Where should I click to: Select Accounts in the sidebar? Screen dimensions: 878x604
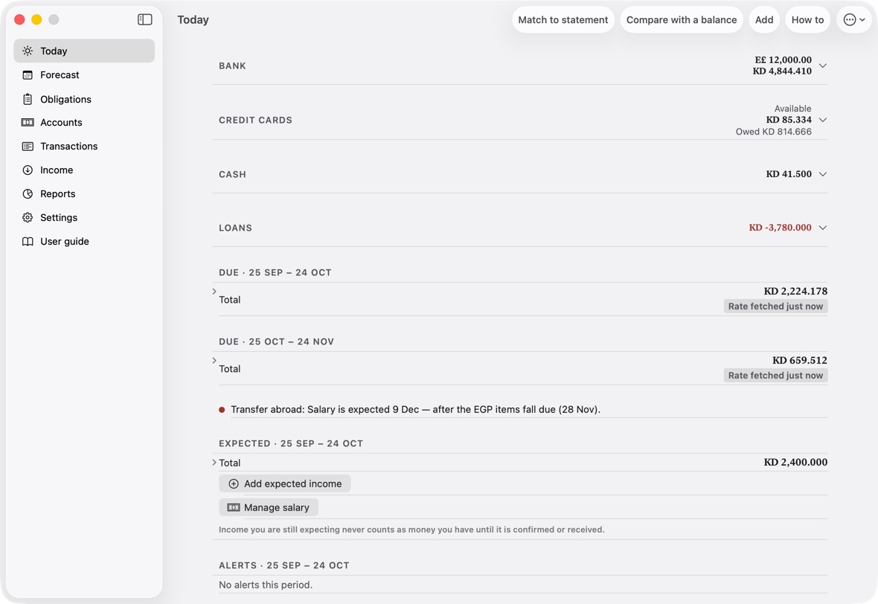pyautogui.click(x=84, y=123)
